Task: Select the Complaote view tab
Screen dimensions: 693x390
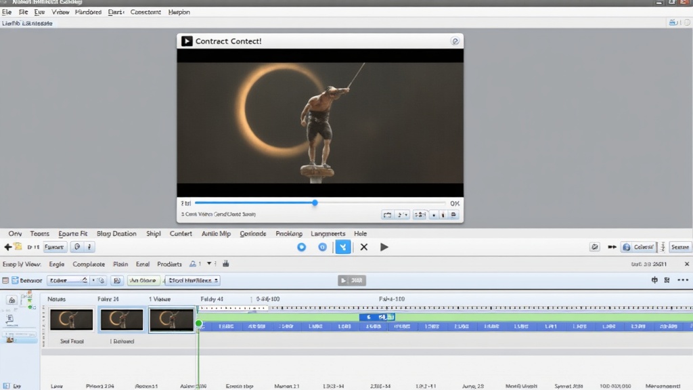Action: (89, 264)
